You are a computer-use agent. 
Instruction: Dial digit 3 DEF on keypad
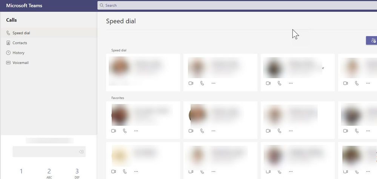point(77,173)
